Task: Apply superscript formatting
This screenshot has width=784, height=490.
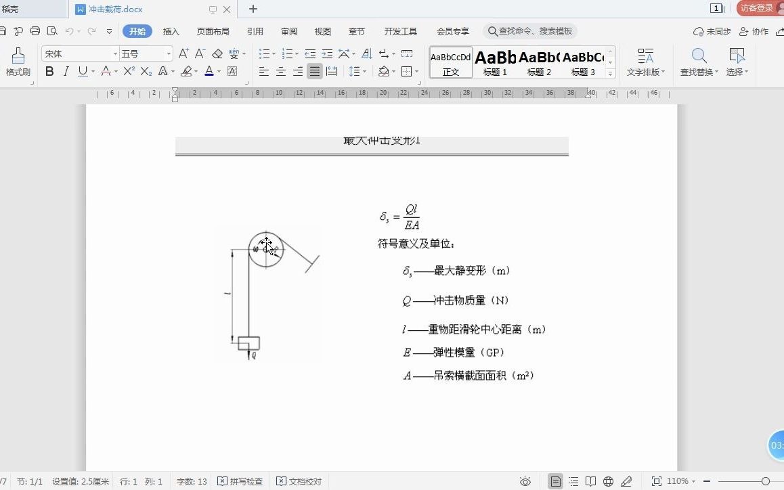Action: 129,71
